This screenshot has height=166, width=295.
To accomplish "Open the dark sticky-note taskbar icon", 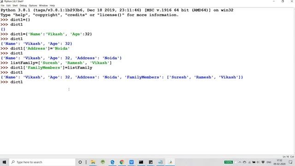I will coord(151,162).
